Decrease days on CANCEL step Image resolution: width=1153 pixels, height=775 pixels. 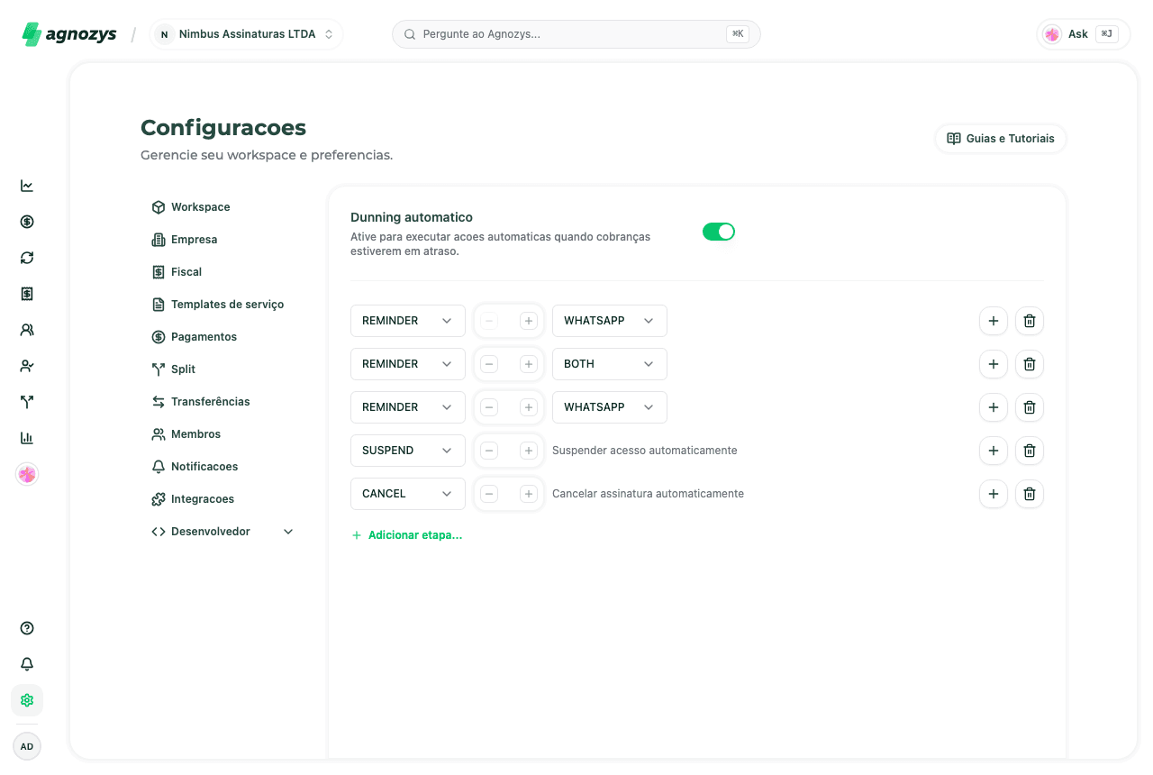[489, 494]
